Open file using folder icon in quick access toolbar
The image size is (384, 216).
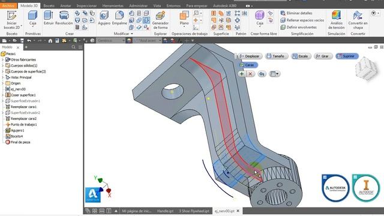tap(14, 41)
